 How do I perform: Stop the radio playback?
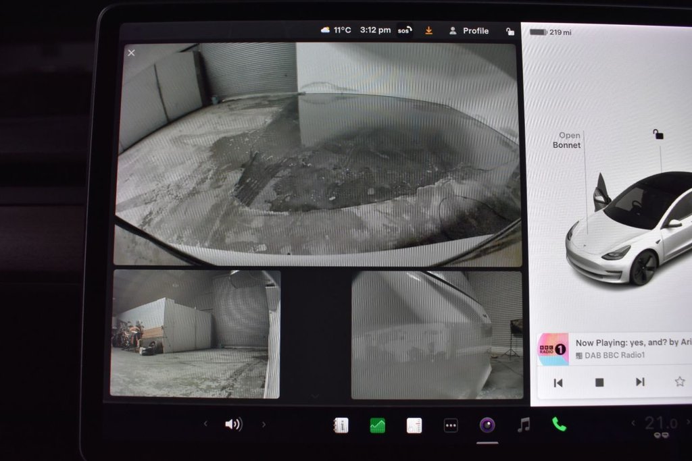(x=599, y=382)
